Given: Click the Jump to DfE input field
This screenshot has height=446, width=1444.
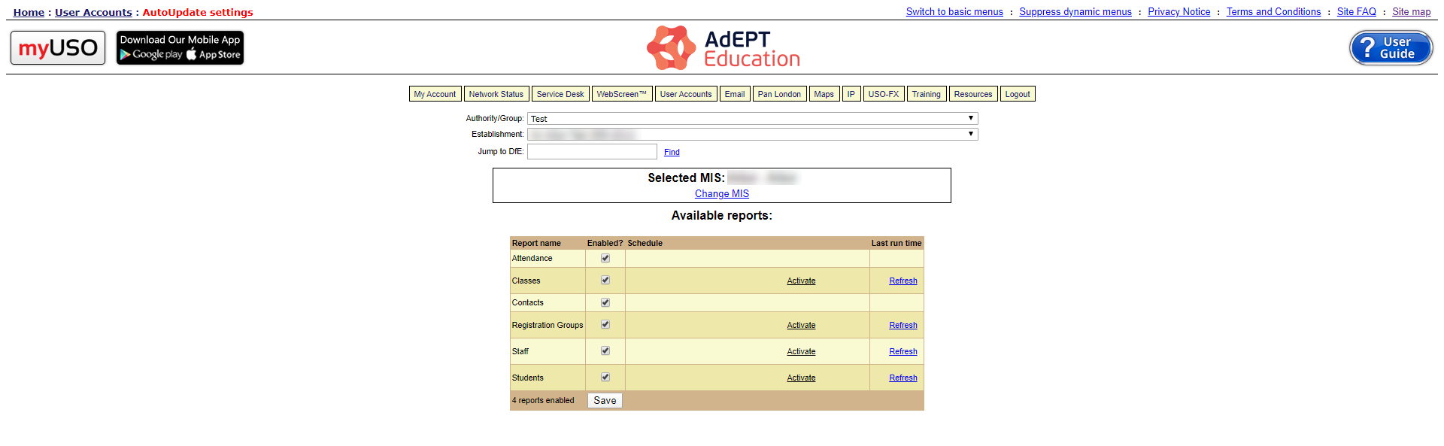Looking at the screenshot, I should pyautogui.click(x=592, y=151).
